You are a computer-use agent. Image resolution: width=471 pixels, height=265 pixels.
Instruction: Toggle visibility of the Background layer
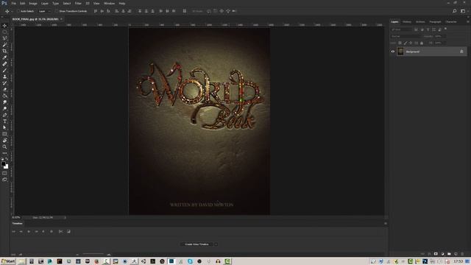pos(392,52)
